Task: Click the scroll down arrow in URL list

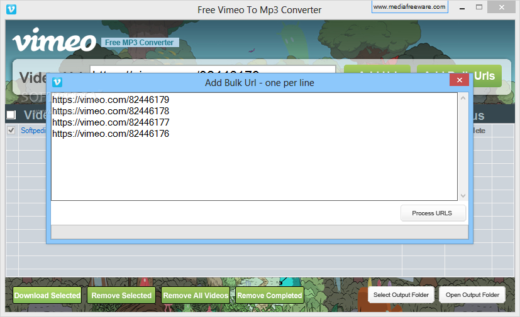Action: (x=463, y=195)
